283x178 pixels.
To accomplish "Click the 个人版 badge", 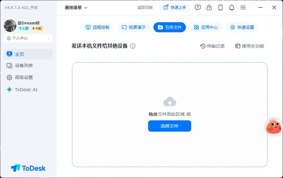I will [24, 29].
